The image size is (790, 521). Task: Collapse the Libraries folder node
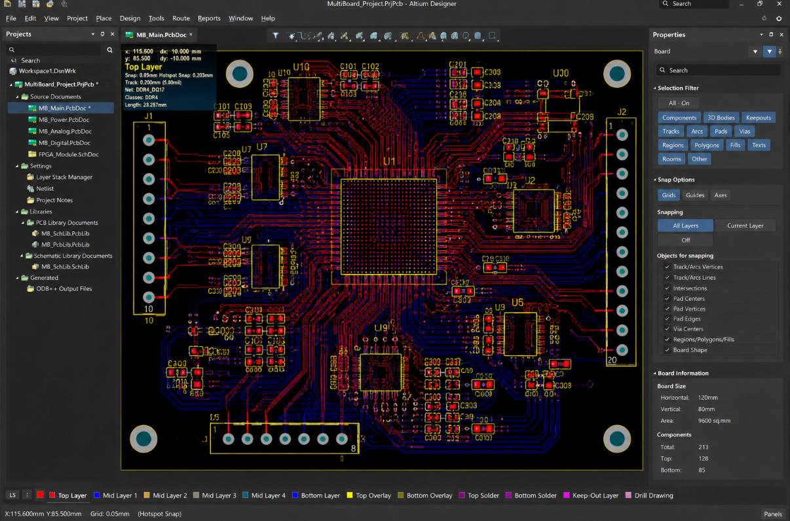click(18, 212)
